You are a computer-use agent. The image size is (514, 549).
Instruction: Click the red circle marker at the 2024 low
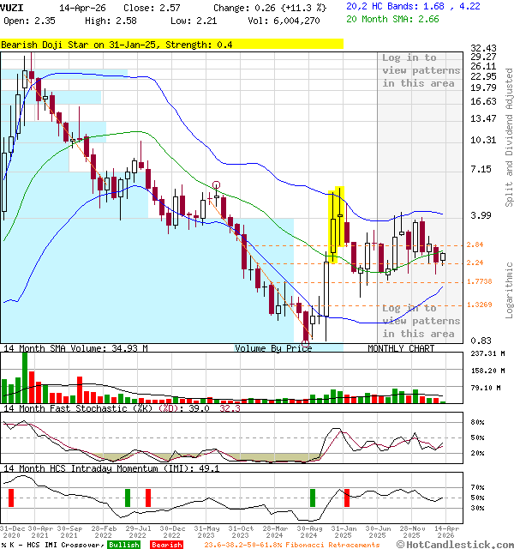[306, 343]
